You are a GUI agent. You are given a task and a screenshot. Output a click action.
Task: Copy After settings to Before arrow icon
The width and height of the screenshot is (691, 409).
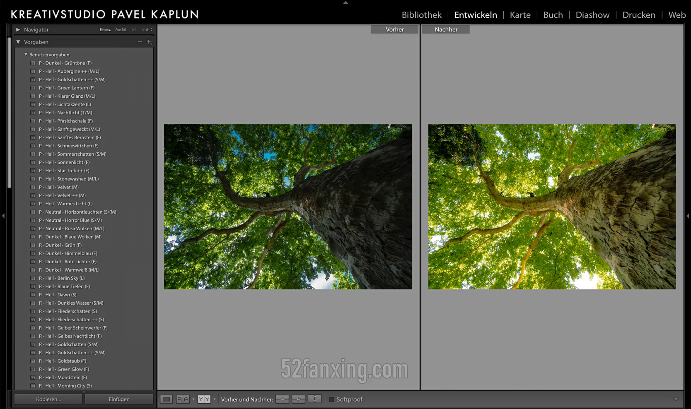coord(298,399)
